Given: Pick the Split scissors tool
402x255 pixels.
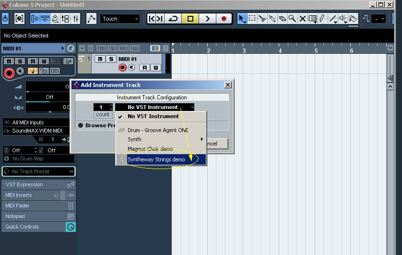Looking at the screenshot, I should pyautogui.click(x=262, y=19).
